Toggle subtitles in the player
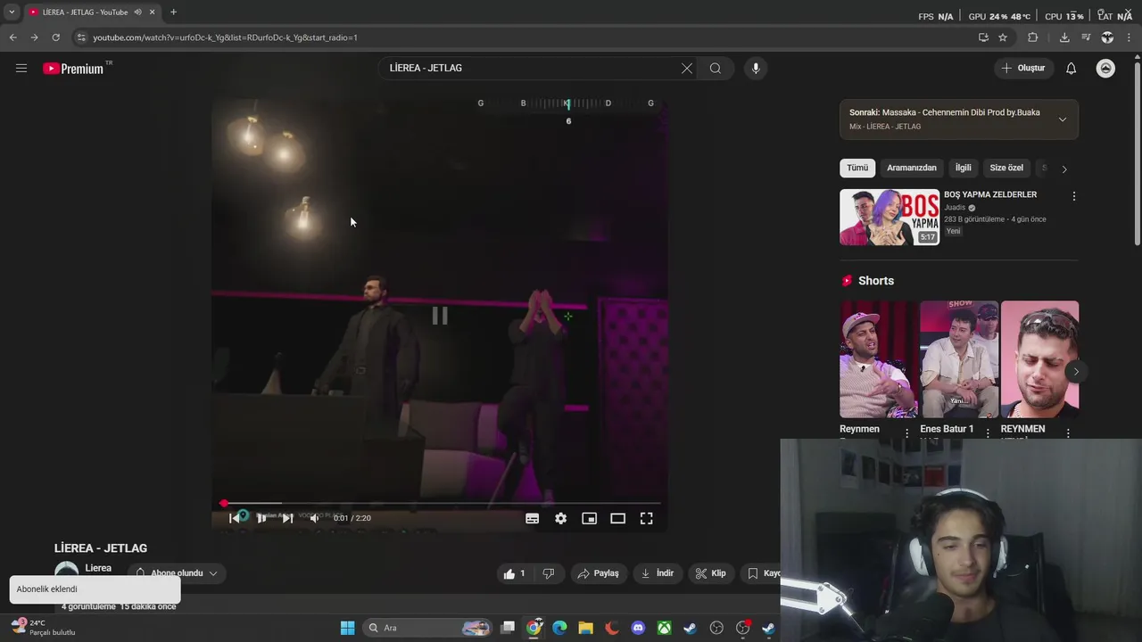The image size is (1142, 642). point(533,518)
